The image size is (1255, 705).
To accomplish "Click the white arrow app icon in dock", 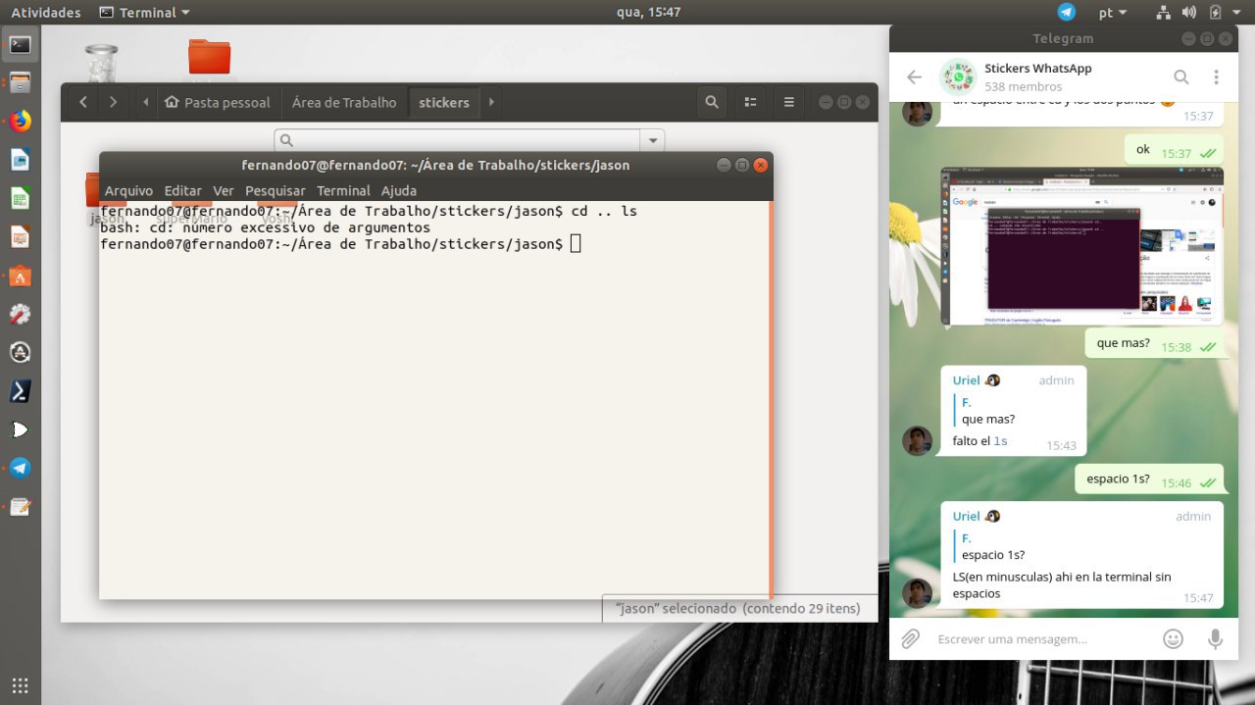I will (20, 429).
